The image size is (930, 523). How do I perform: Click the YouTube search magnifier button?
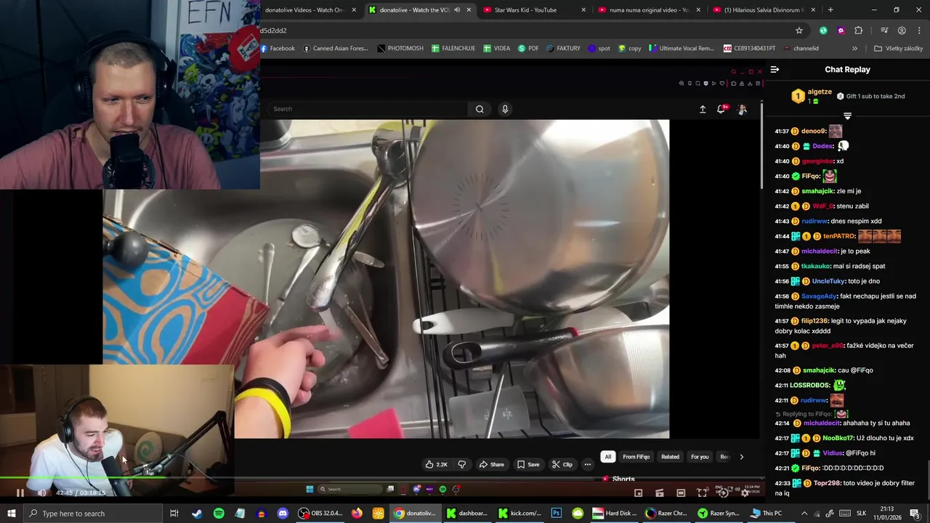pos(480,109)
